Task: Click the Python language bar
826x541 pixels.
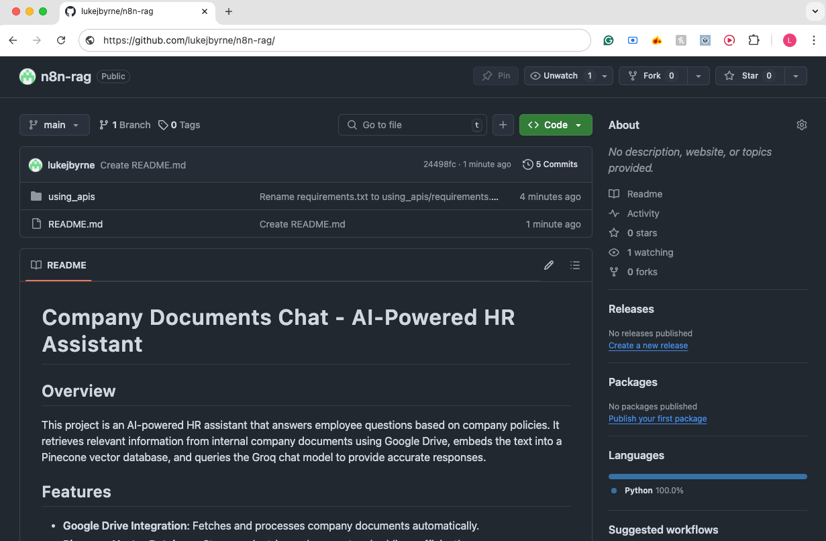Action: (707, 477)
